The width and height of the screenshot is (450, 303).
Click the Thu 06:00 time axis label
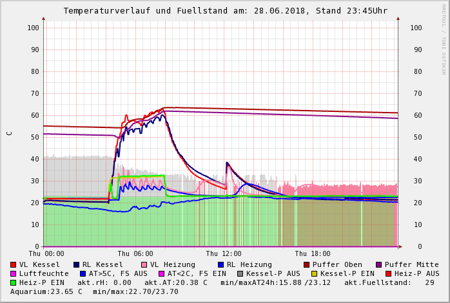(135, 254)
